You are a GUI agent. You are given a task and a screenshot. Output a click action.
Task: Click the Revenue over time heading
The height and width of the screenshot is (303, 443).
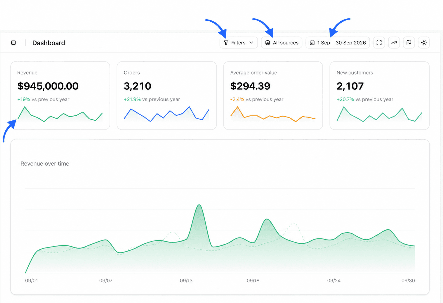click(45, 164)
